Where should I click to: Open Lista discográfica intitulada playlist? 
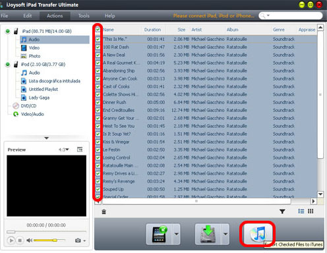[x=55, y=81]
